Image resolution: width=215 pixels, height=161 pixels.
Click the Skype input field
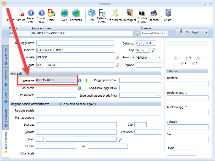[x=182, y=153]
